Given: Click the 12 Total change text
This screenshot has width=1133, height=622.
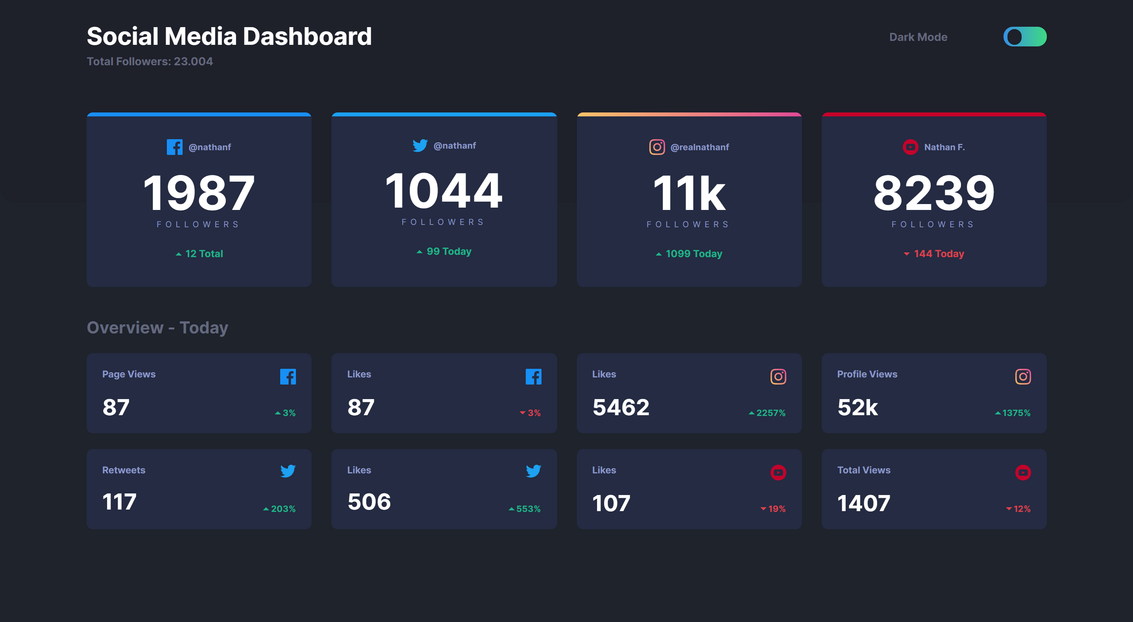Looking at the screenshot, I should (204, 254).
